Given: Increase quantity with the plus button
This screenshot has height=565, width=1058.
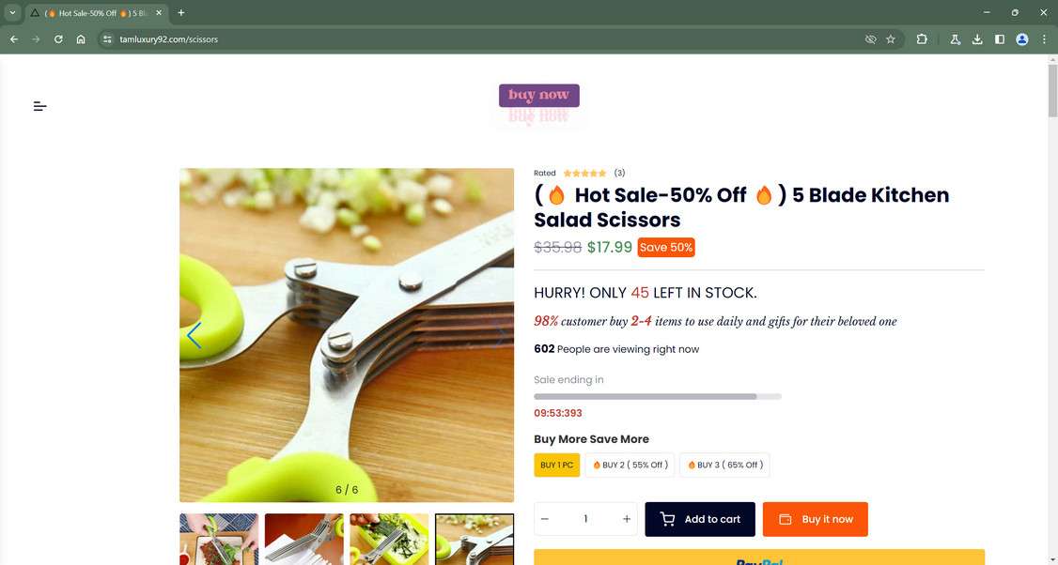Looking at the screenshot, I should click(626, 518).
